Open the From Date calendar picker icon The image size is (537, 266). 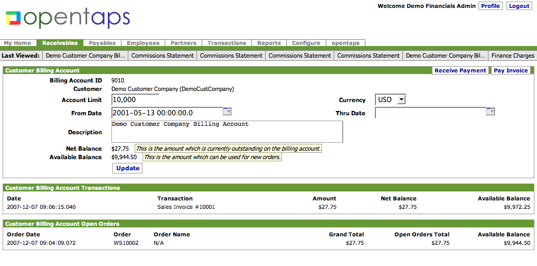click(227, 111)
